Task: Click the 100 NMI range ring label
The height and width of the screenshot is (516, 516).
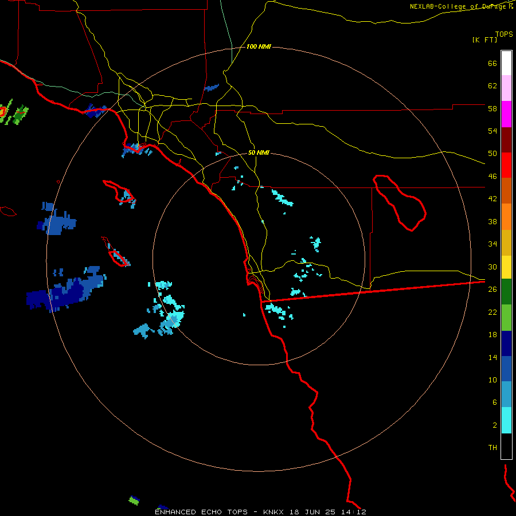Action: tap(259, 47)
